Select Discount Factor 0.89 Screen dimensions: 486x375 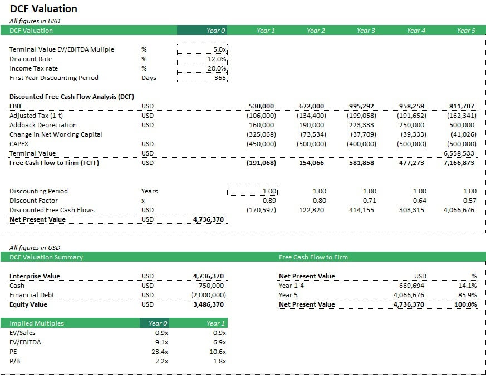(x=269, y=201)
